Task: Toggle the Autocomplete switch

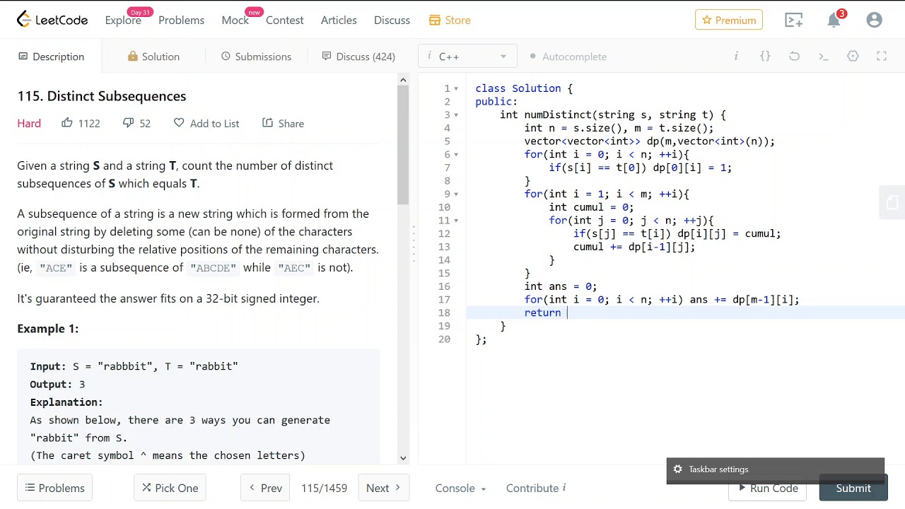Action: [568, 57]
